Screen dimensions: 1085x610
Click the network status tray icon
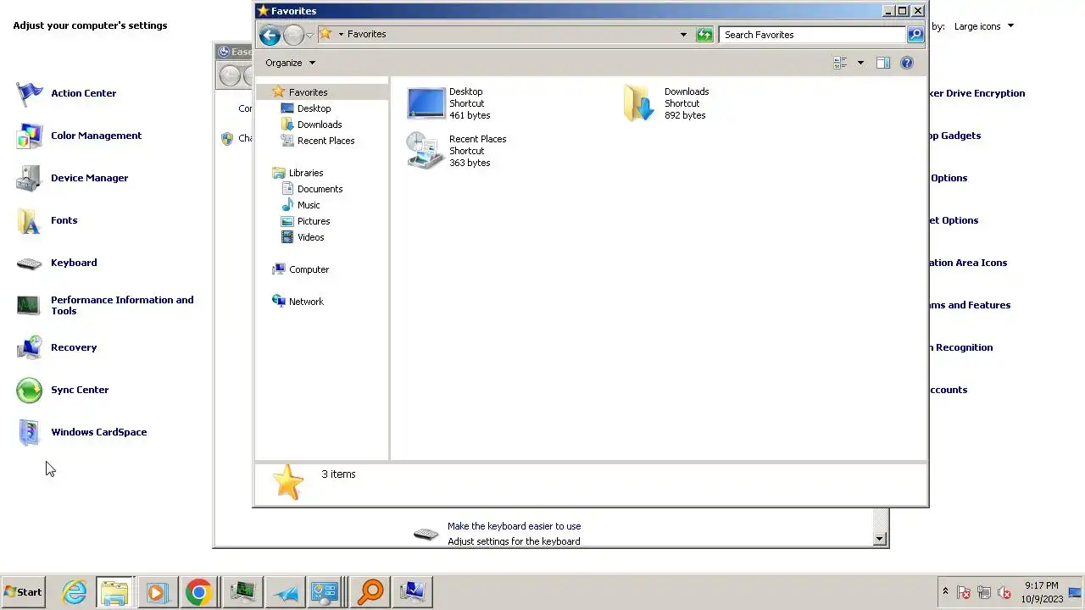pos(984,593)
